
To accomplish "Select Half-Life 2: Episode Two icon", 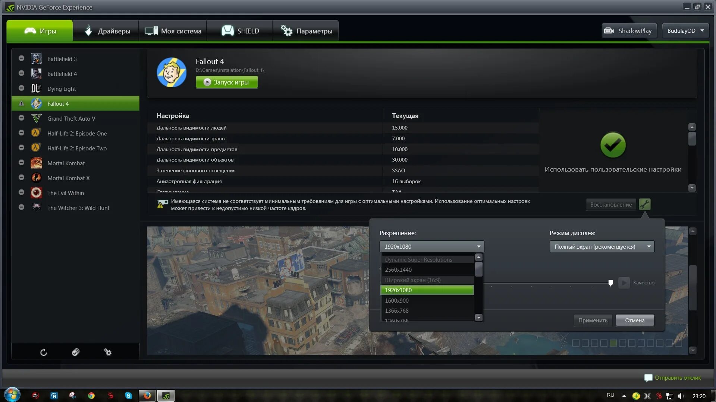I will (x=36, y=148).
